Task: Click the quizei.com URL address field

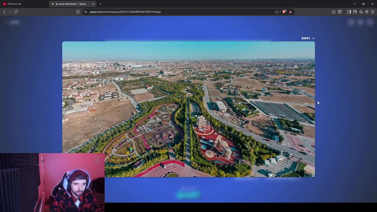Action: click(125, 12)
